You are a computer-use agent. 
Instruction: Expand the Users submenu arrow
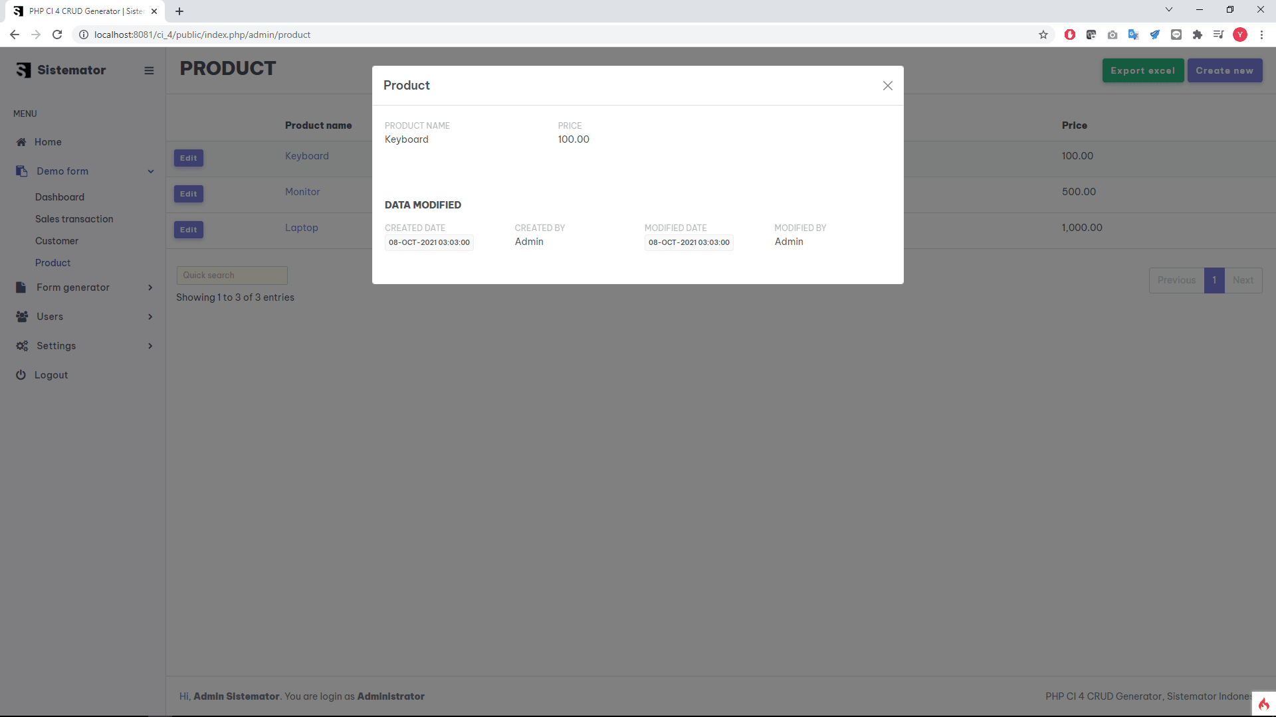pyautogui.click(x=150, y=317)
